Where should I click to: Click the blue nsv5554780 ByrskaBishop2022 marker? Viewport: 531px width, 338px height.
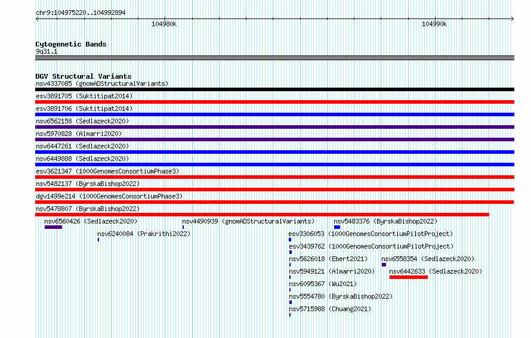coord(291,302)
